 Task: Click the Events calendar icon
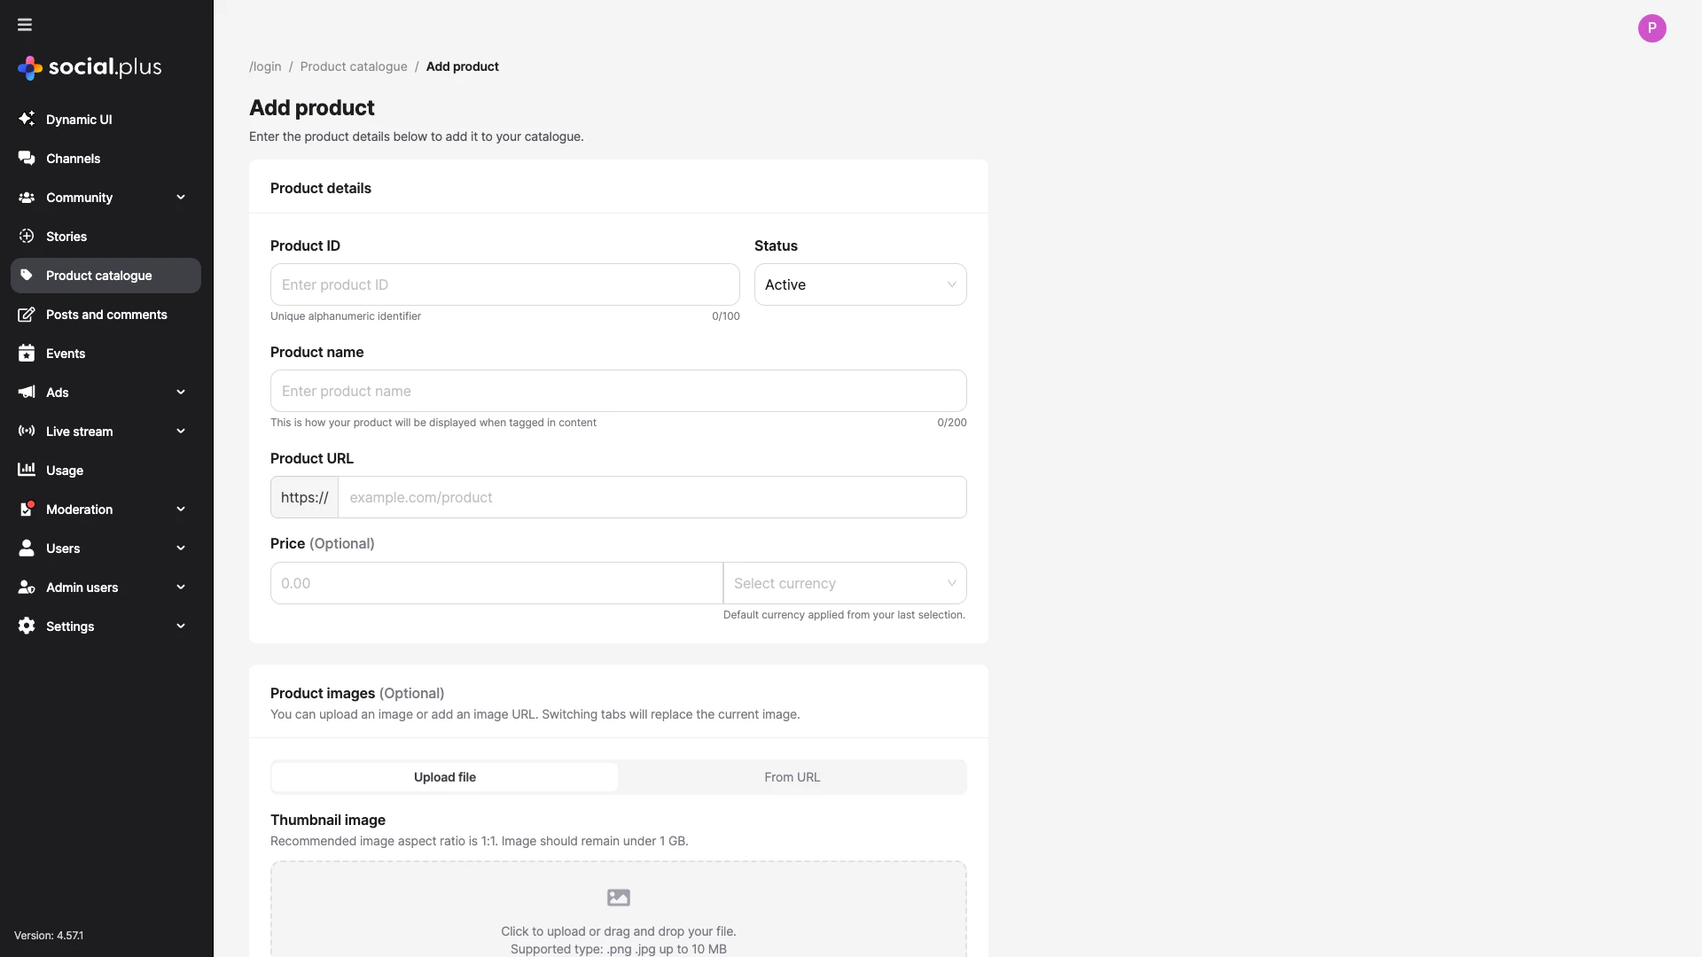(x=27, y=353)
